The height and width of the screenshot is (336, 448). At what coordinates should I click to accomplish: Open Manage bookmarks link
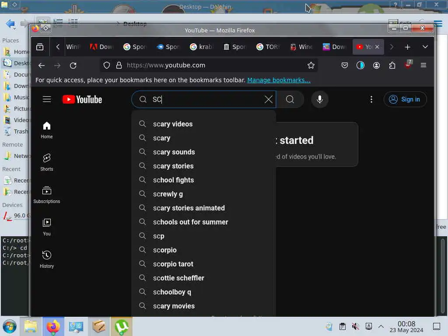pos(279,80)
